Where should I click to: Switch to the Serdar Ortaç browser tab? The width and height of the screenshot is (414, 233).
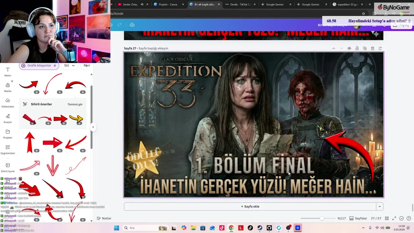(130, 5)
